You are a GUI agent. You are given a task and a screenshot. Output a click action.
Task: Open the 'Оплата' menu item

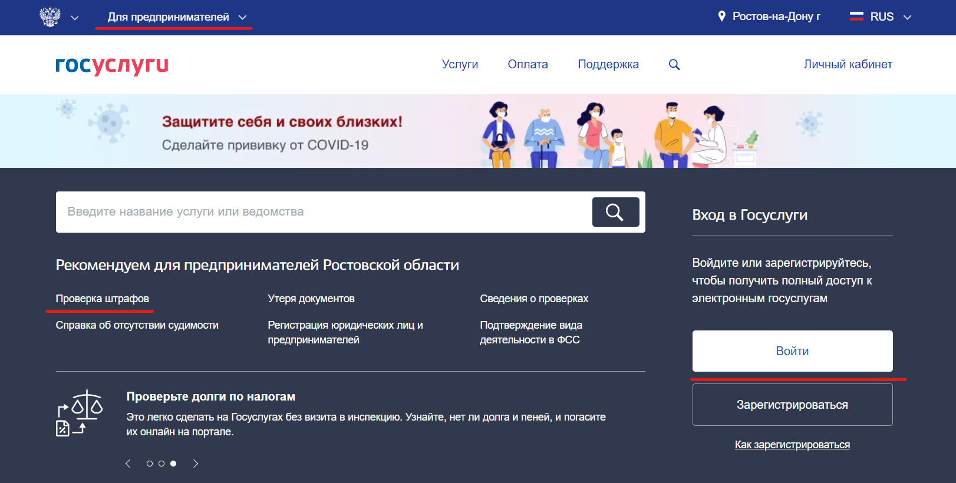point(528,64)
